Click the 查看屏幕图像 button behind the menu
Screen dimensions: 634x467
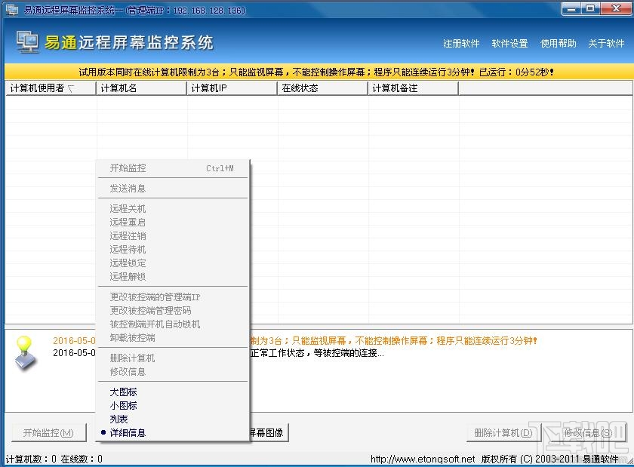(268, 432)
